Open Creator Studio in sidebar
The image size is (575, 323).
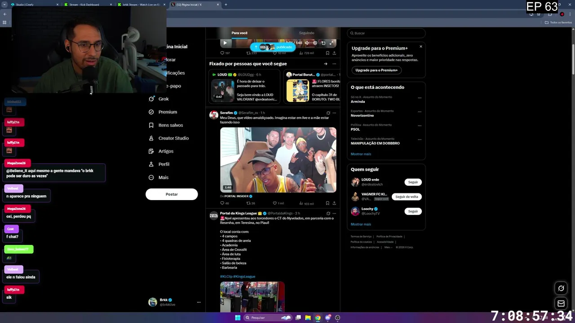click(x=168, y=138)
